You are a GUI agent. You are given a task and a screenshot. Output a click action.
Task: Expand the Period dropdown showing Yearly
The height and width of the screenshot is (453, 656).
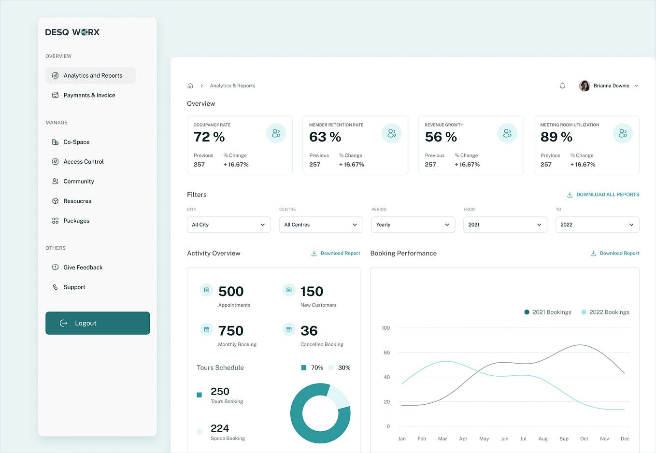(x=413, y=225)
